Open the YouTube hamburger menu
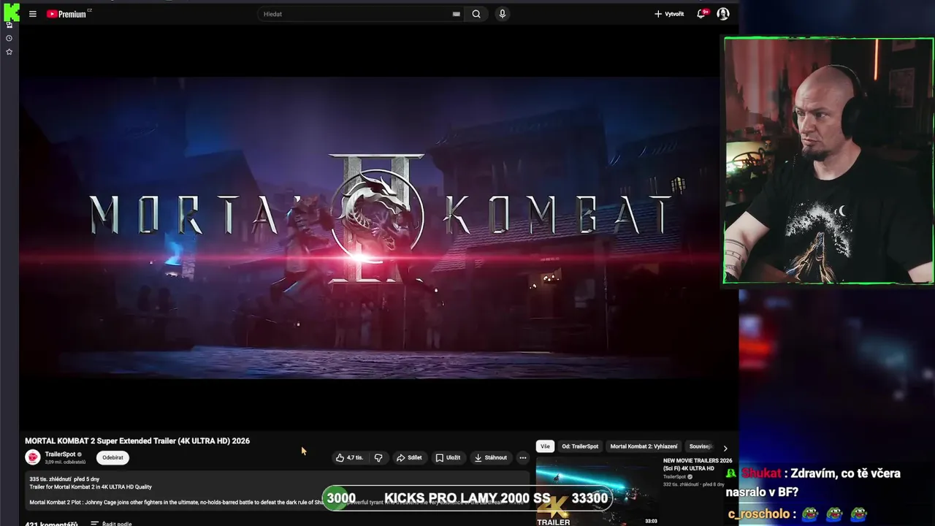The width and height of the screenshot is (935, 526). tap(32, 14)
